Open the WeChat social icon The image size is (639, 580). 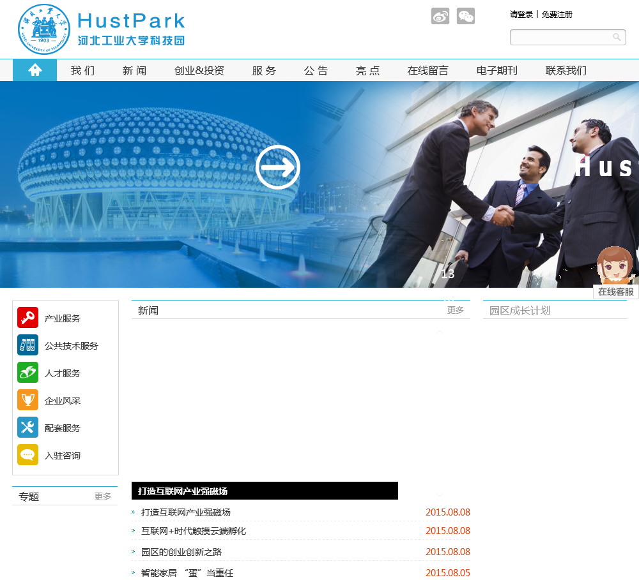click(465, 17)
